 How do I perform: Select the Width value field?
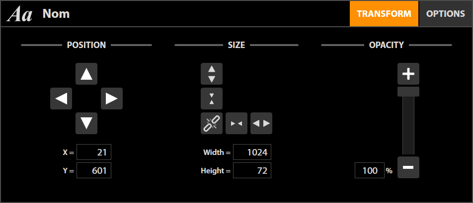click(x=252, y=152)
